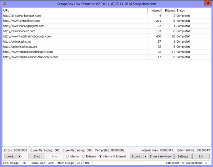Click Internal links: 00000513 counter
Viewport: 213px width, 167px height.
pyautogui.click(x=157, y=150)
